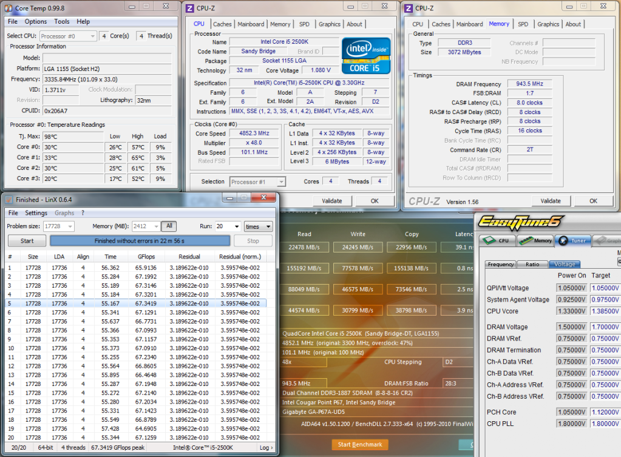The height and width of the screenshot is (457, 621).
Task: Click the Core Temp Frequency value field
Action: 107,80
